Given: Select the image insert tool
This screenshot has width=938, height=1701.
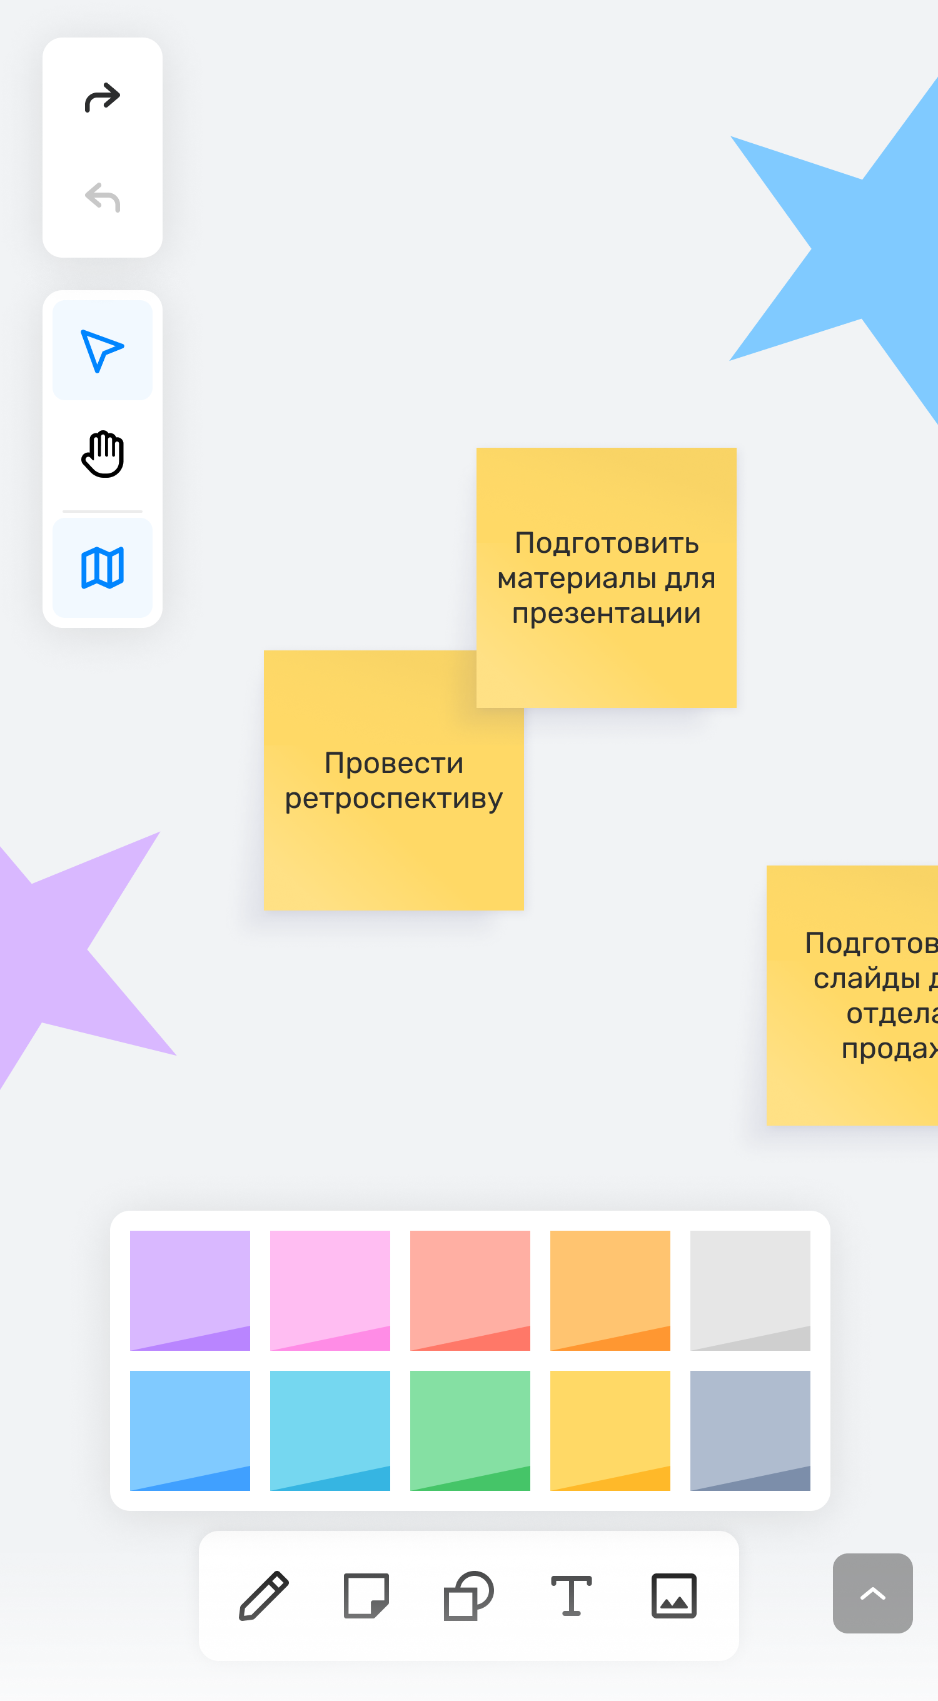Looking at the screenshot, I should point(673,1595).
